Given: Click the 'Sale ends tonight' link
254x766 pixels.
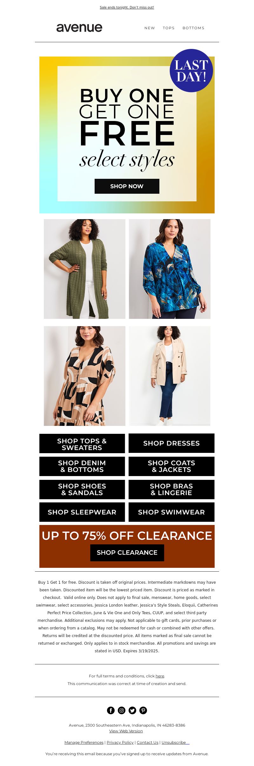Looking at the screenshot, I should point(127,7).
